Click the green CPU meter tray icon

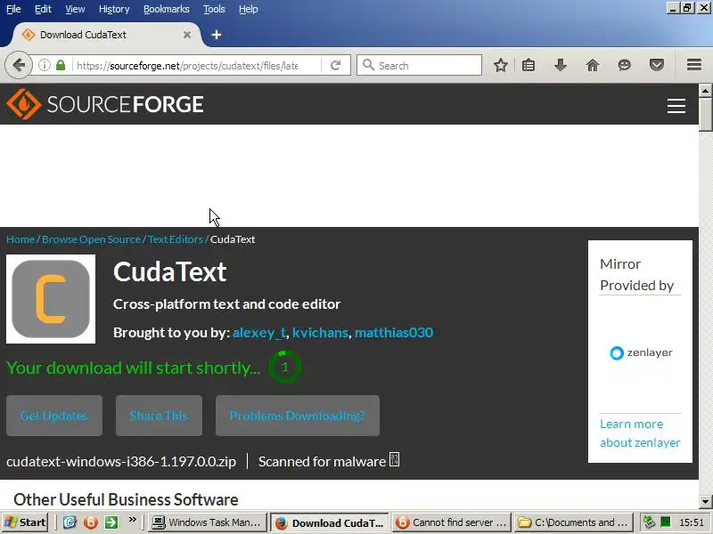pyautogui.click(x=665, y=522)
